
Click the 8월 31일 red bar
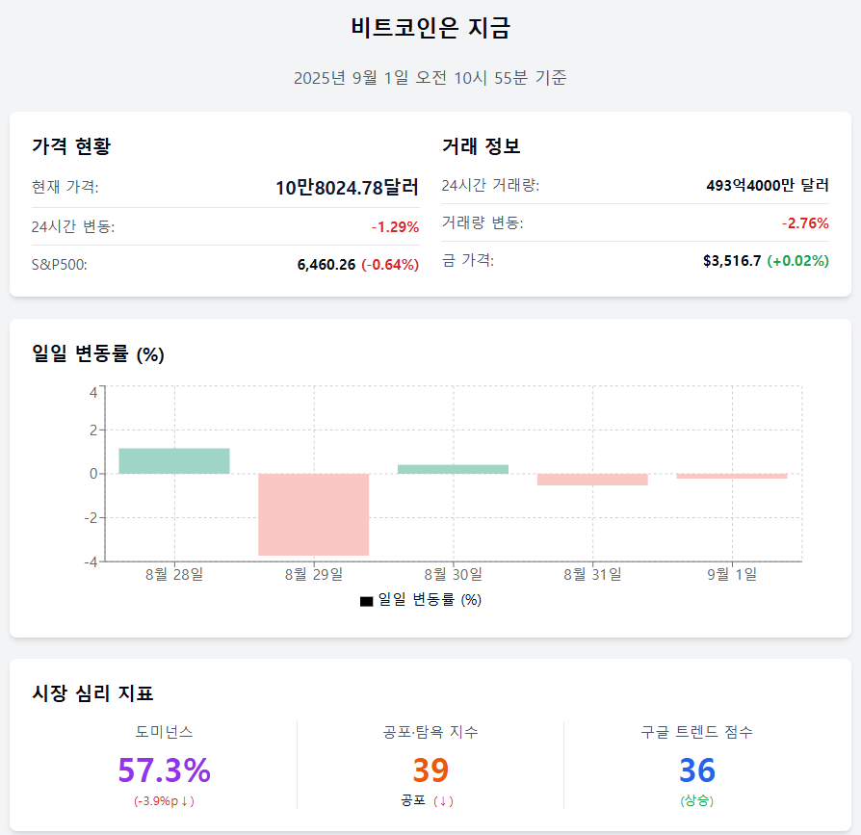(592, 480)
